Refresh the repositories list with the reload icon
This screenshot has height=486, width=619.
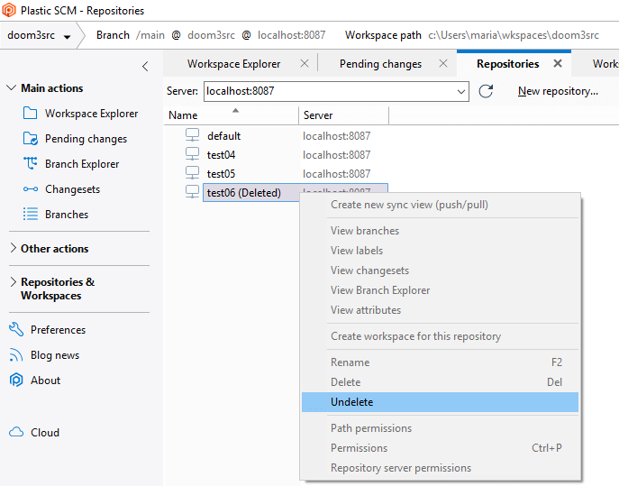[x=486, y=91]
